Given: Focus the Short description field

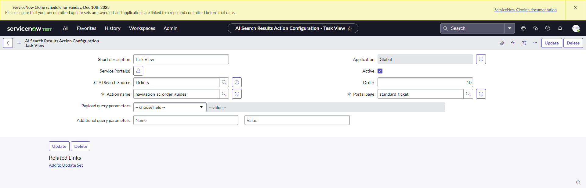Looking at the screenshot, I should [181, 59].
